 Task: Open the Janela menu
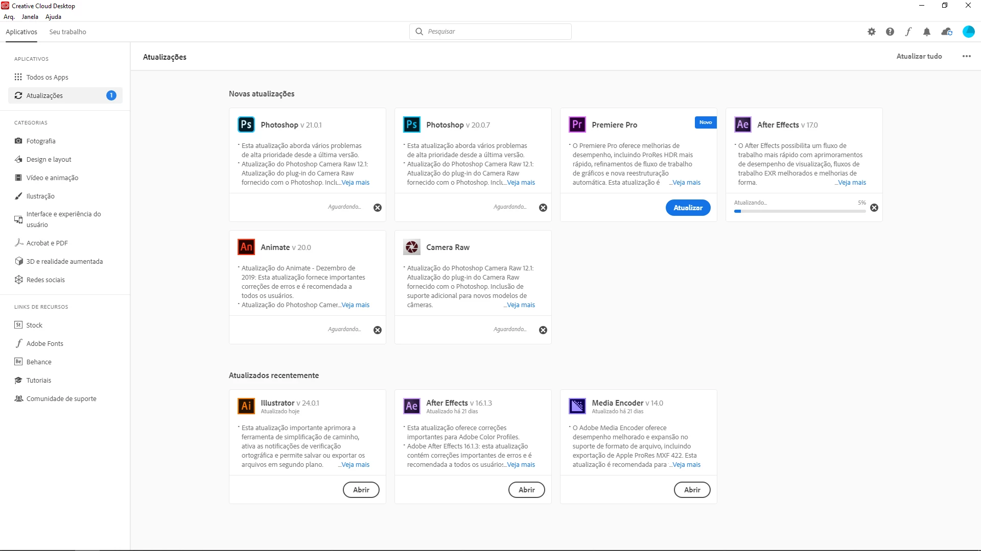click(30, 17)
